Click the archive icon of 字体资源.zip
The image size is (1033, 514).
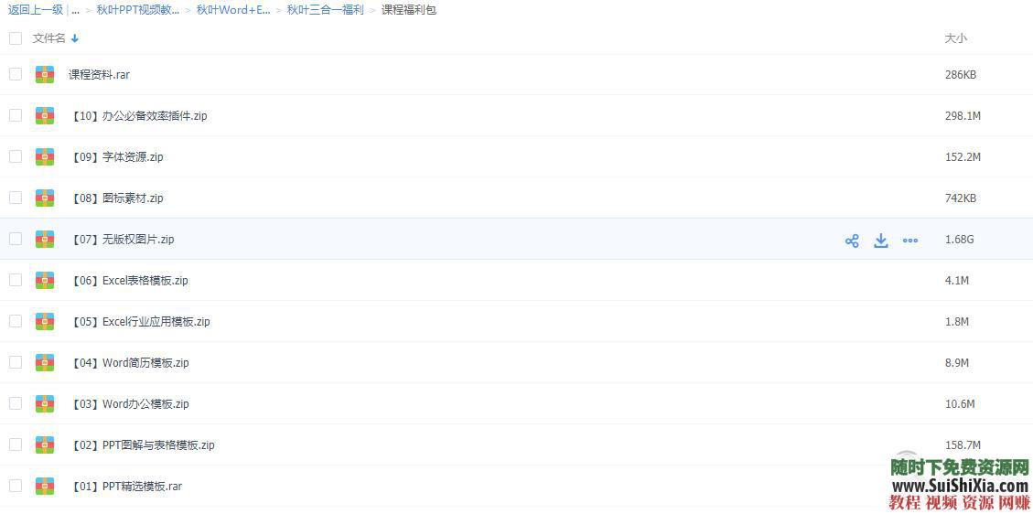point(45,157)
